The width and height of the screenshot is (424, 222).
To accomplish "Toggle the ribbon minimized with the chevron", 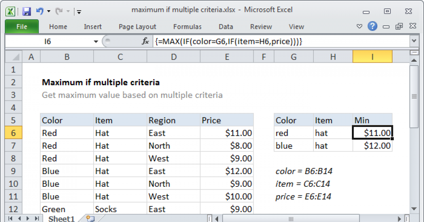I will [x=359, y=26].
